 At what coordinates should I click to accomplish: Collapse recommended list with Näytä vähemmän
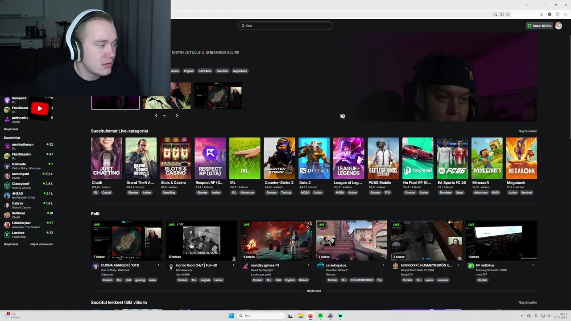[x=41, y=244]
